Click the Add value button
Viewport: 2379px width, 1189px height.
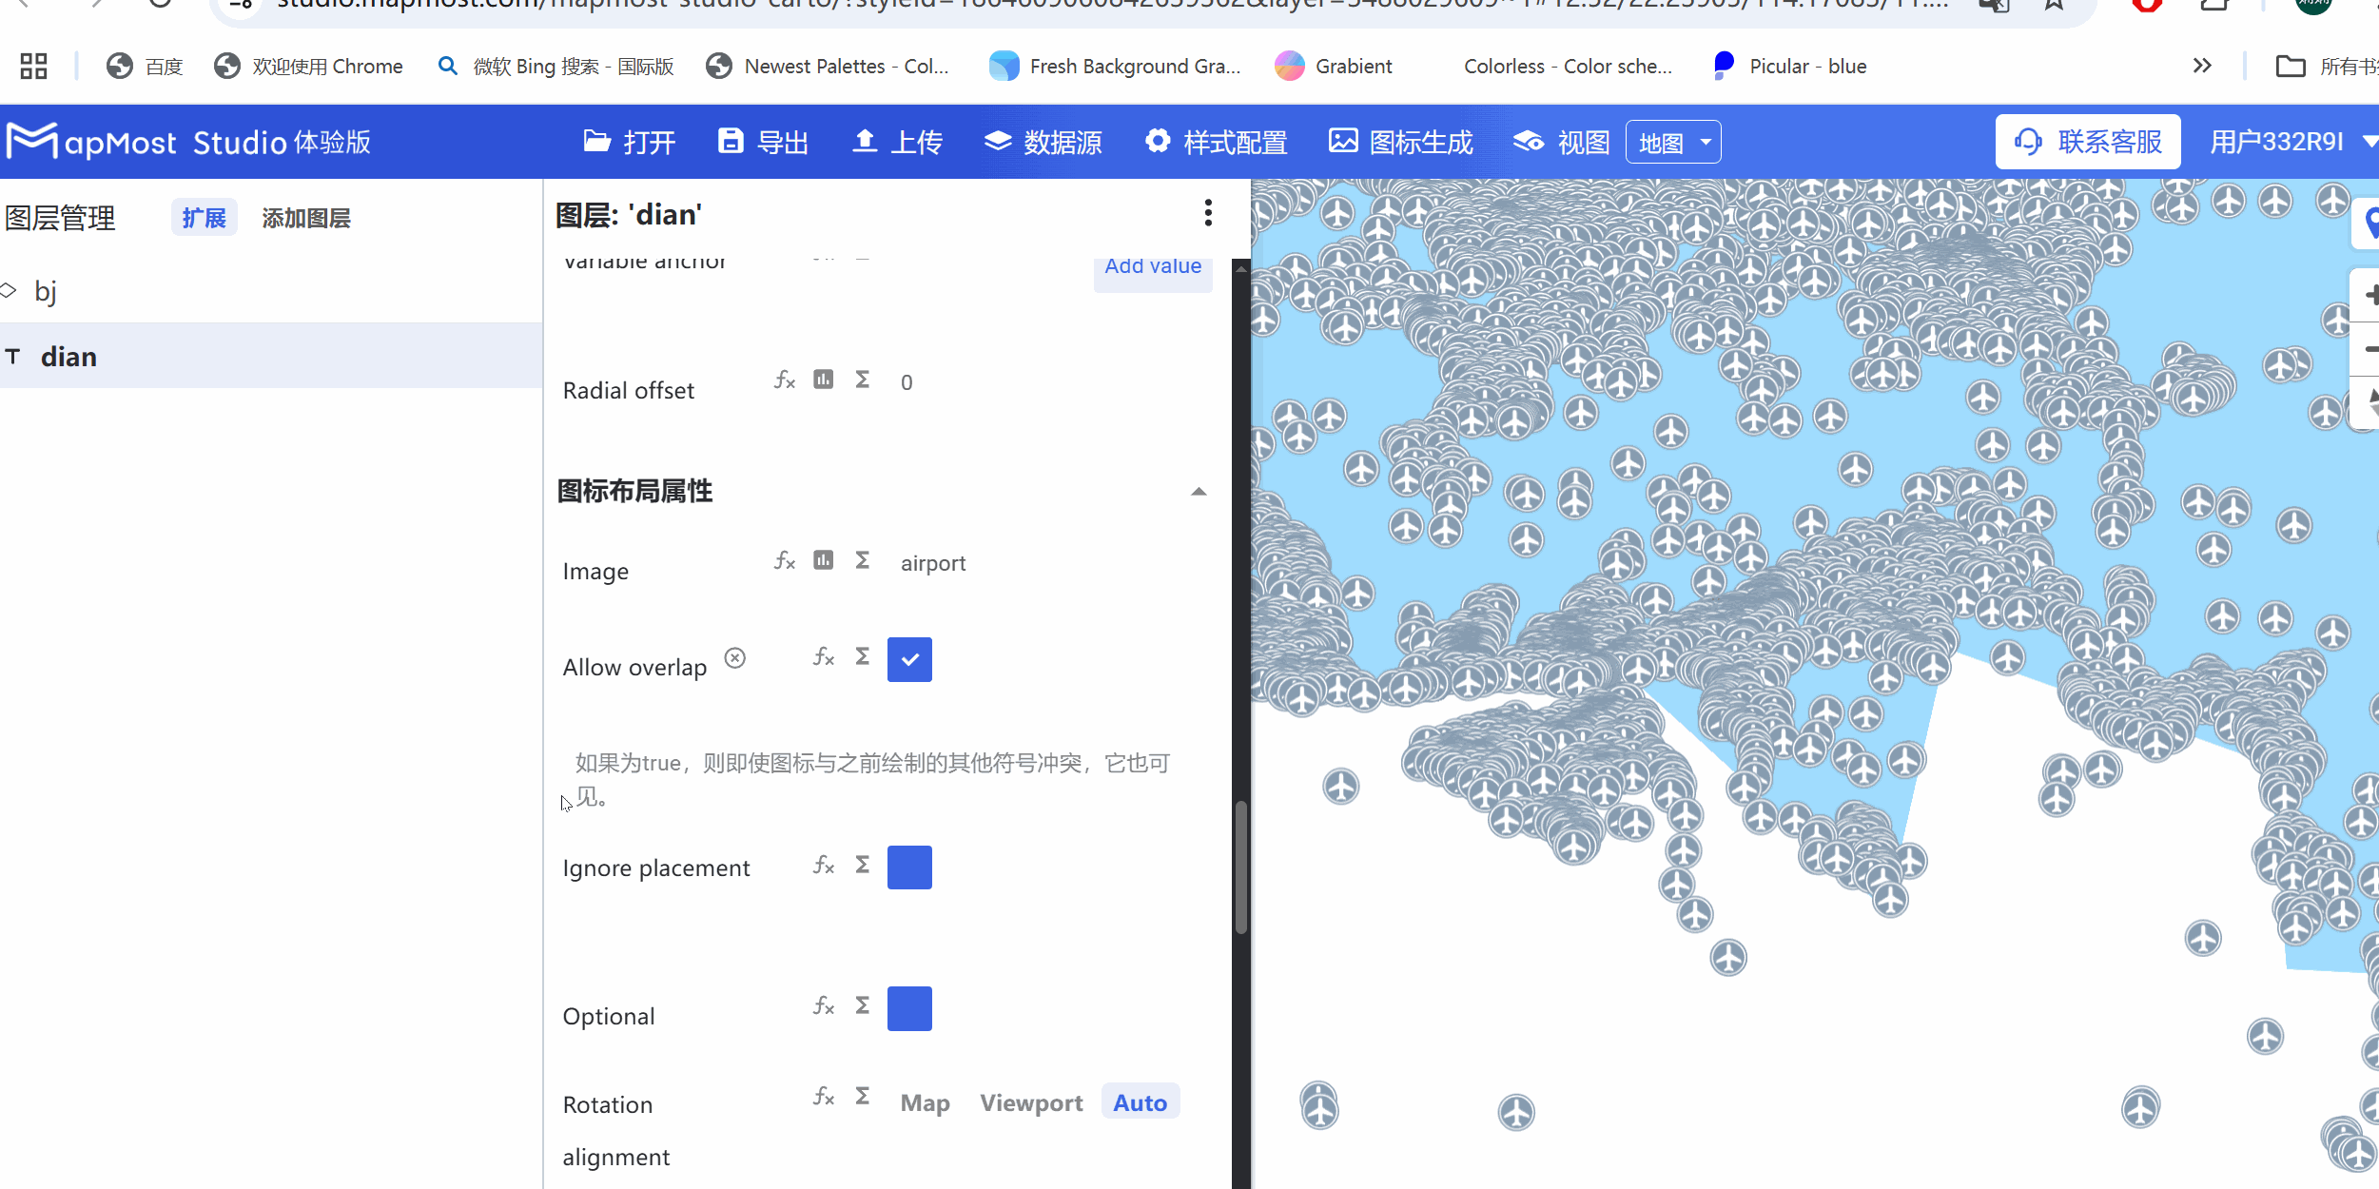1152,266
